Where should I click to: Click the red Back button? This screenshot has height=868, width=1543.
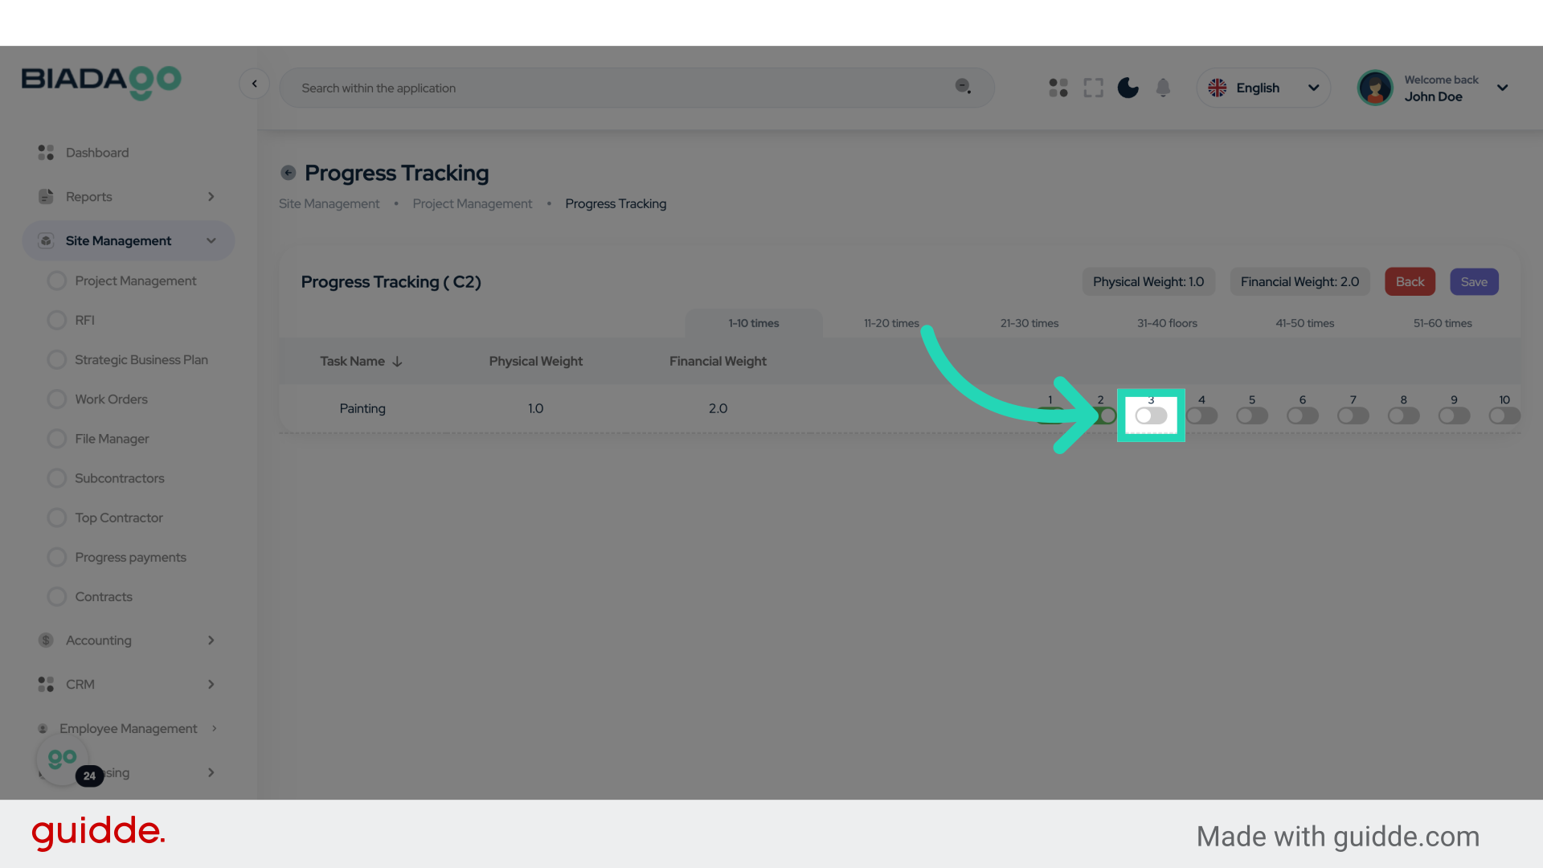pyautogui.click(x=1410, y=282)
